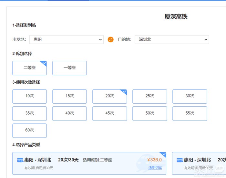226x178 pixels.
Task: Pick the 55次 usage option
Action: (x=190, y=113)
